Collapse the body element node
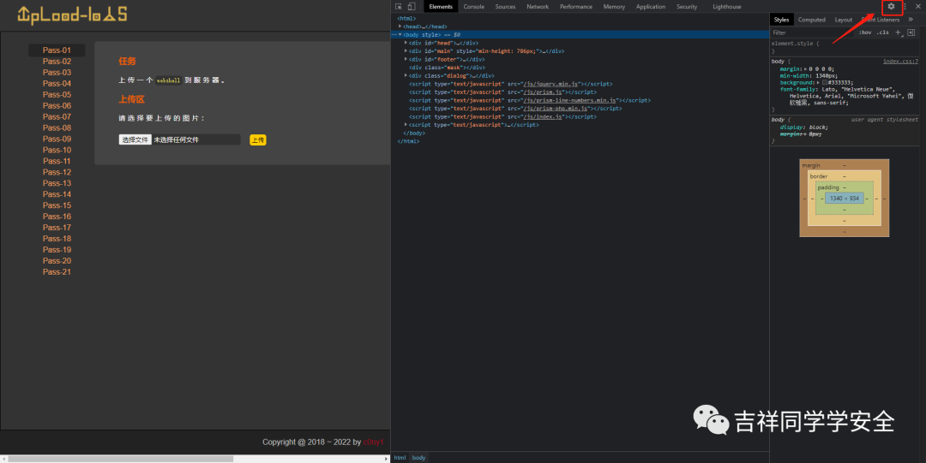 click(x=400, y=35)
